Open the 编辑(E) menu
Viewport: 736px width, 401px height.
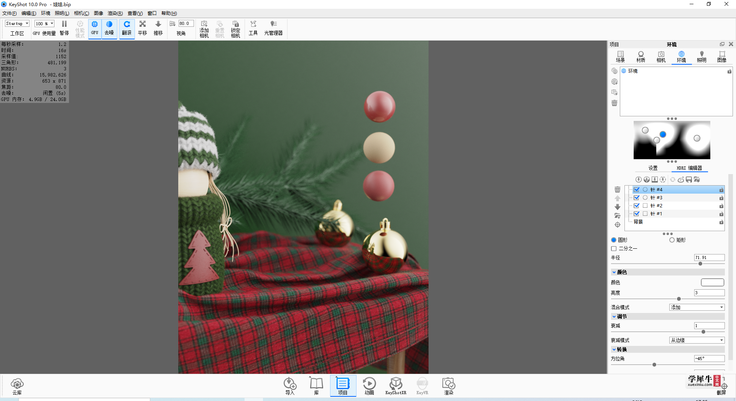pos(29,13)
